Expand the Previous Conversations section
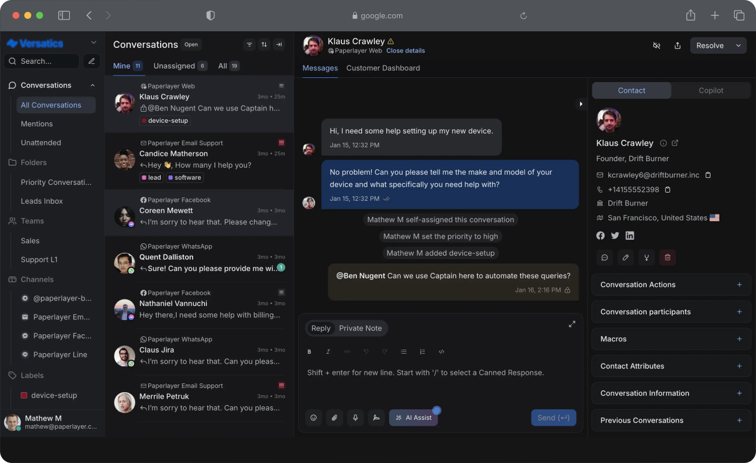 click(x=671, y=420)
